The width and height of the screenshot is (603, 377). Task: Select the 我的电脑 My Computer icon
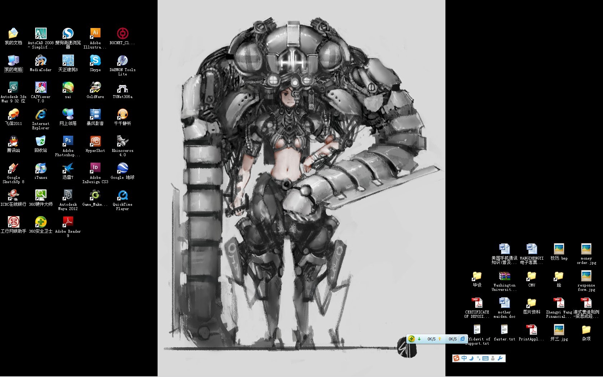[x=13, y=63]
